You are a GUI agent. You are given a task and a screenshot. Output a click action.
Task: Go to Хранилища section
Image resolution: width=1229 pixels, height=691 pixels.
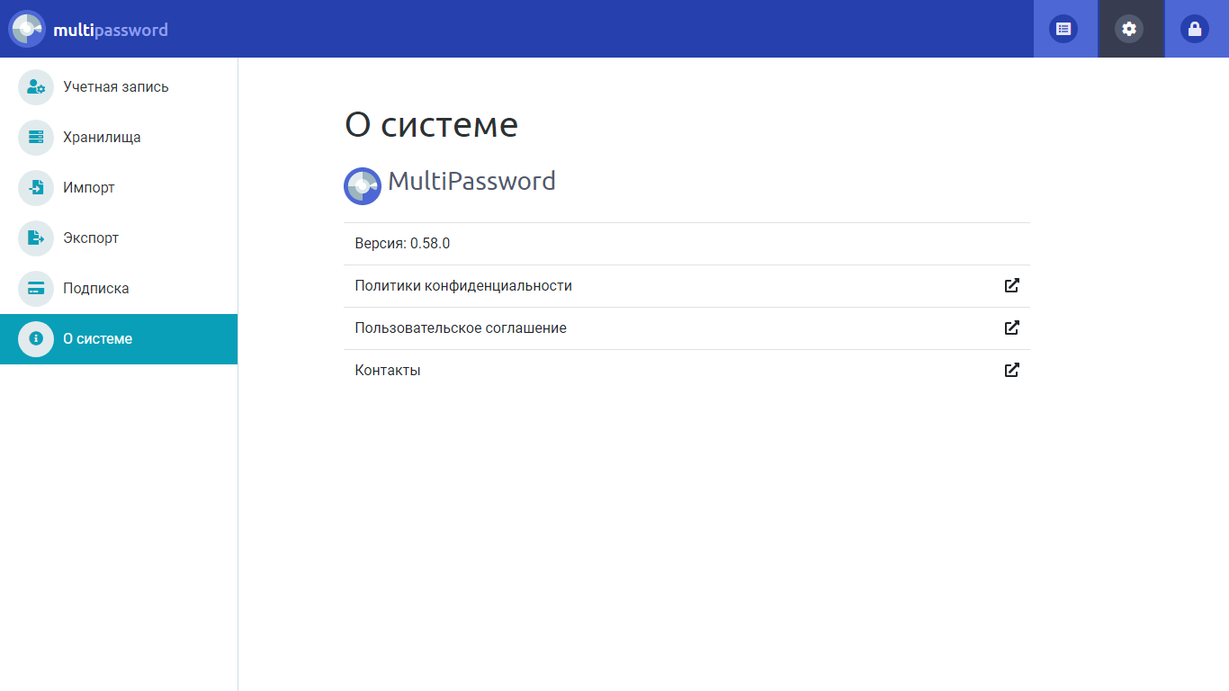coord(119,138)
